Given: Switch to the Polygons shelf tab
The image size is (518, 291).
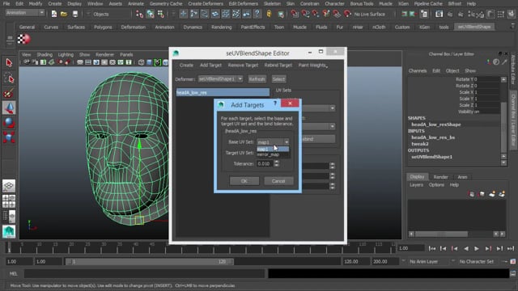Looking at the screenshot, I should click(103, 27).
